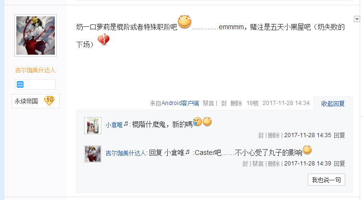The width and height of the screenshot is (364, 200).
Task: Click 禁言 on the 18楼 post
Action: 208,103
